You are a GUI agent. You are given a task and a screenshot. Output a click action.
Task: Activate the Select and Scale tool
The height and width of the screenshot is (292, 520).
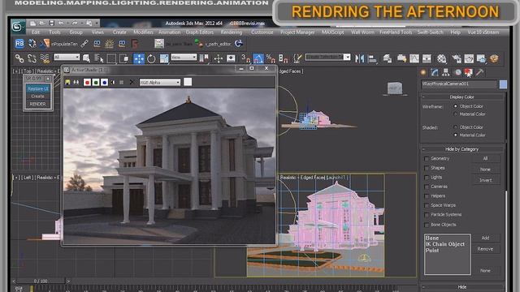(x=164, y=58)
